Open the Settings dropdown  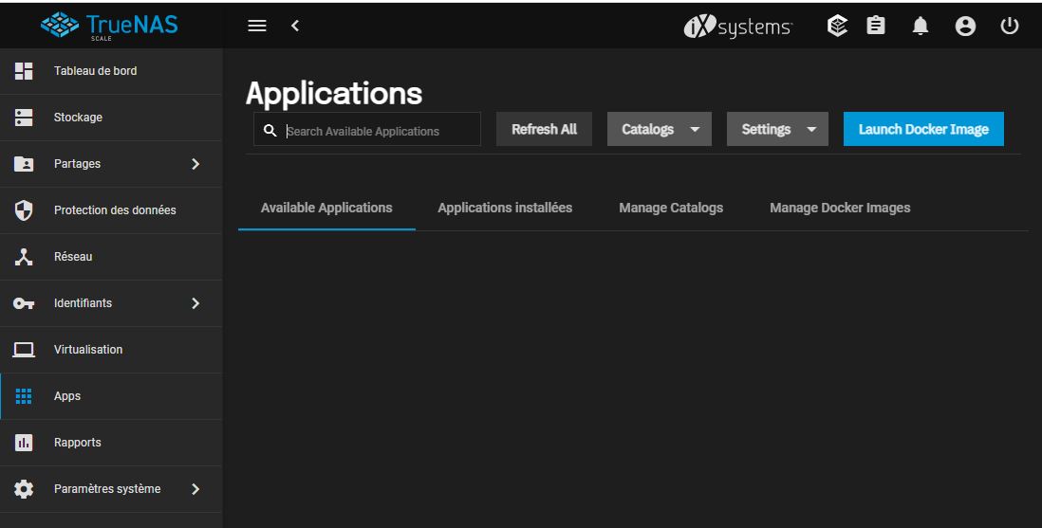pos(777,129)
